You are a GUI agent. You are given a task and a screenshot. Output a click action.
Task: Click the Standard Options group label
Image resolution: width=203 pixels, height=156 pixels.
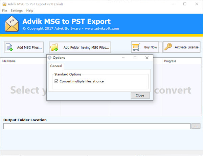[68, 74]
